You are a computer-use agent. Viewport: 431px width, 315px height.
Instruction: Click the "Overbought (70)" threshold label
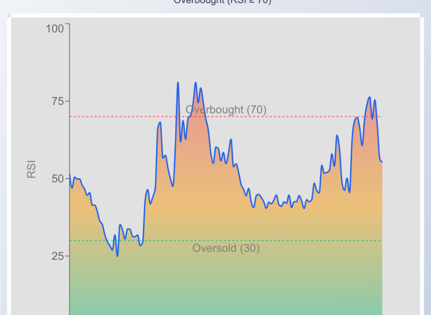point(226,110)
